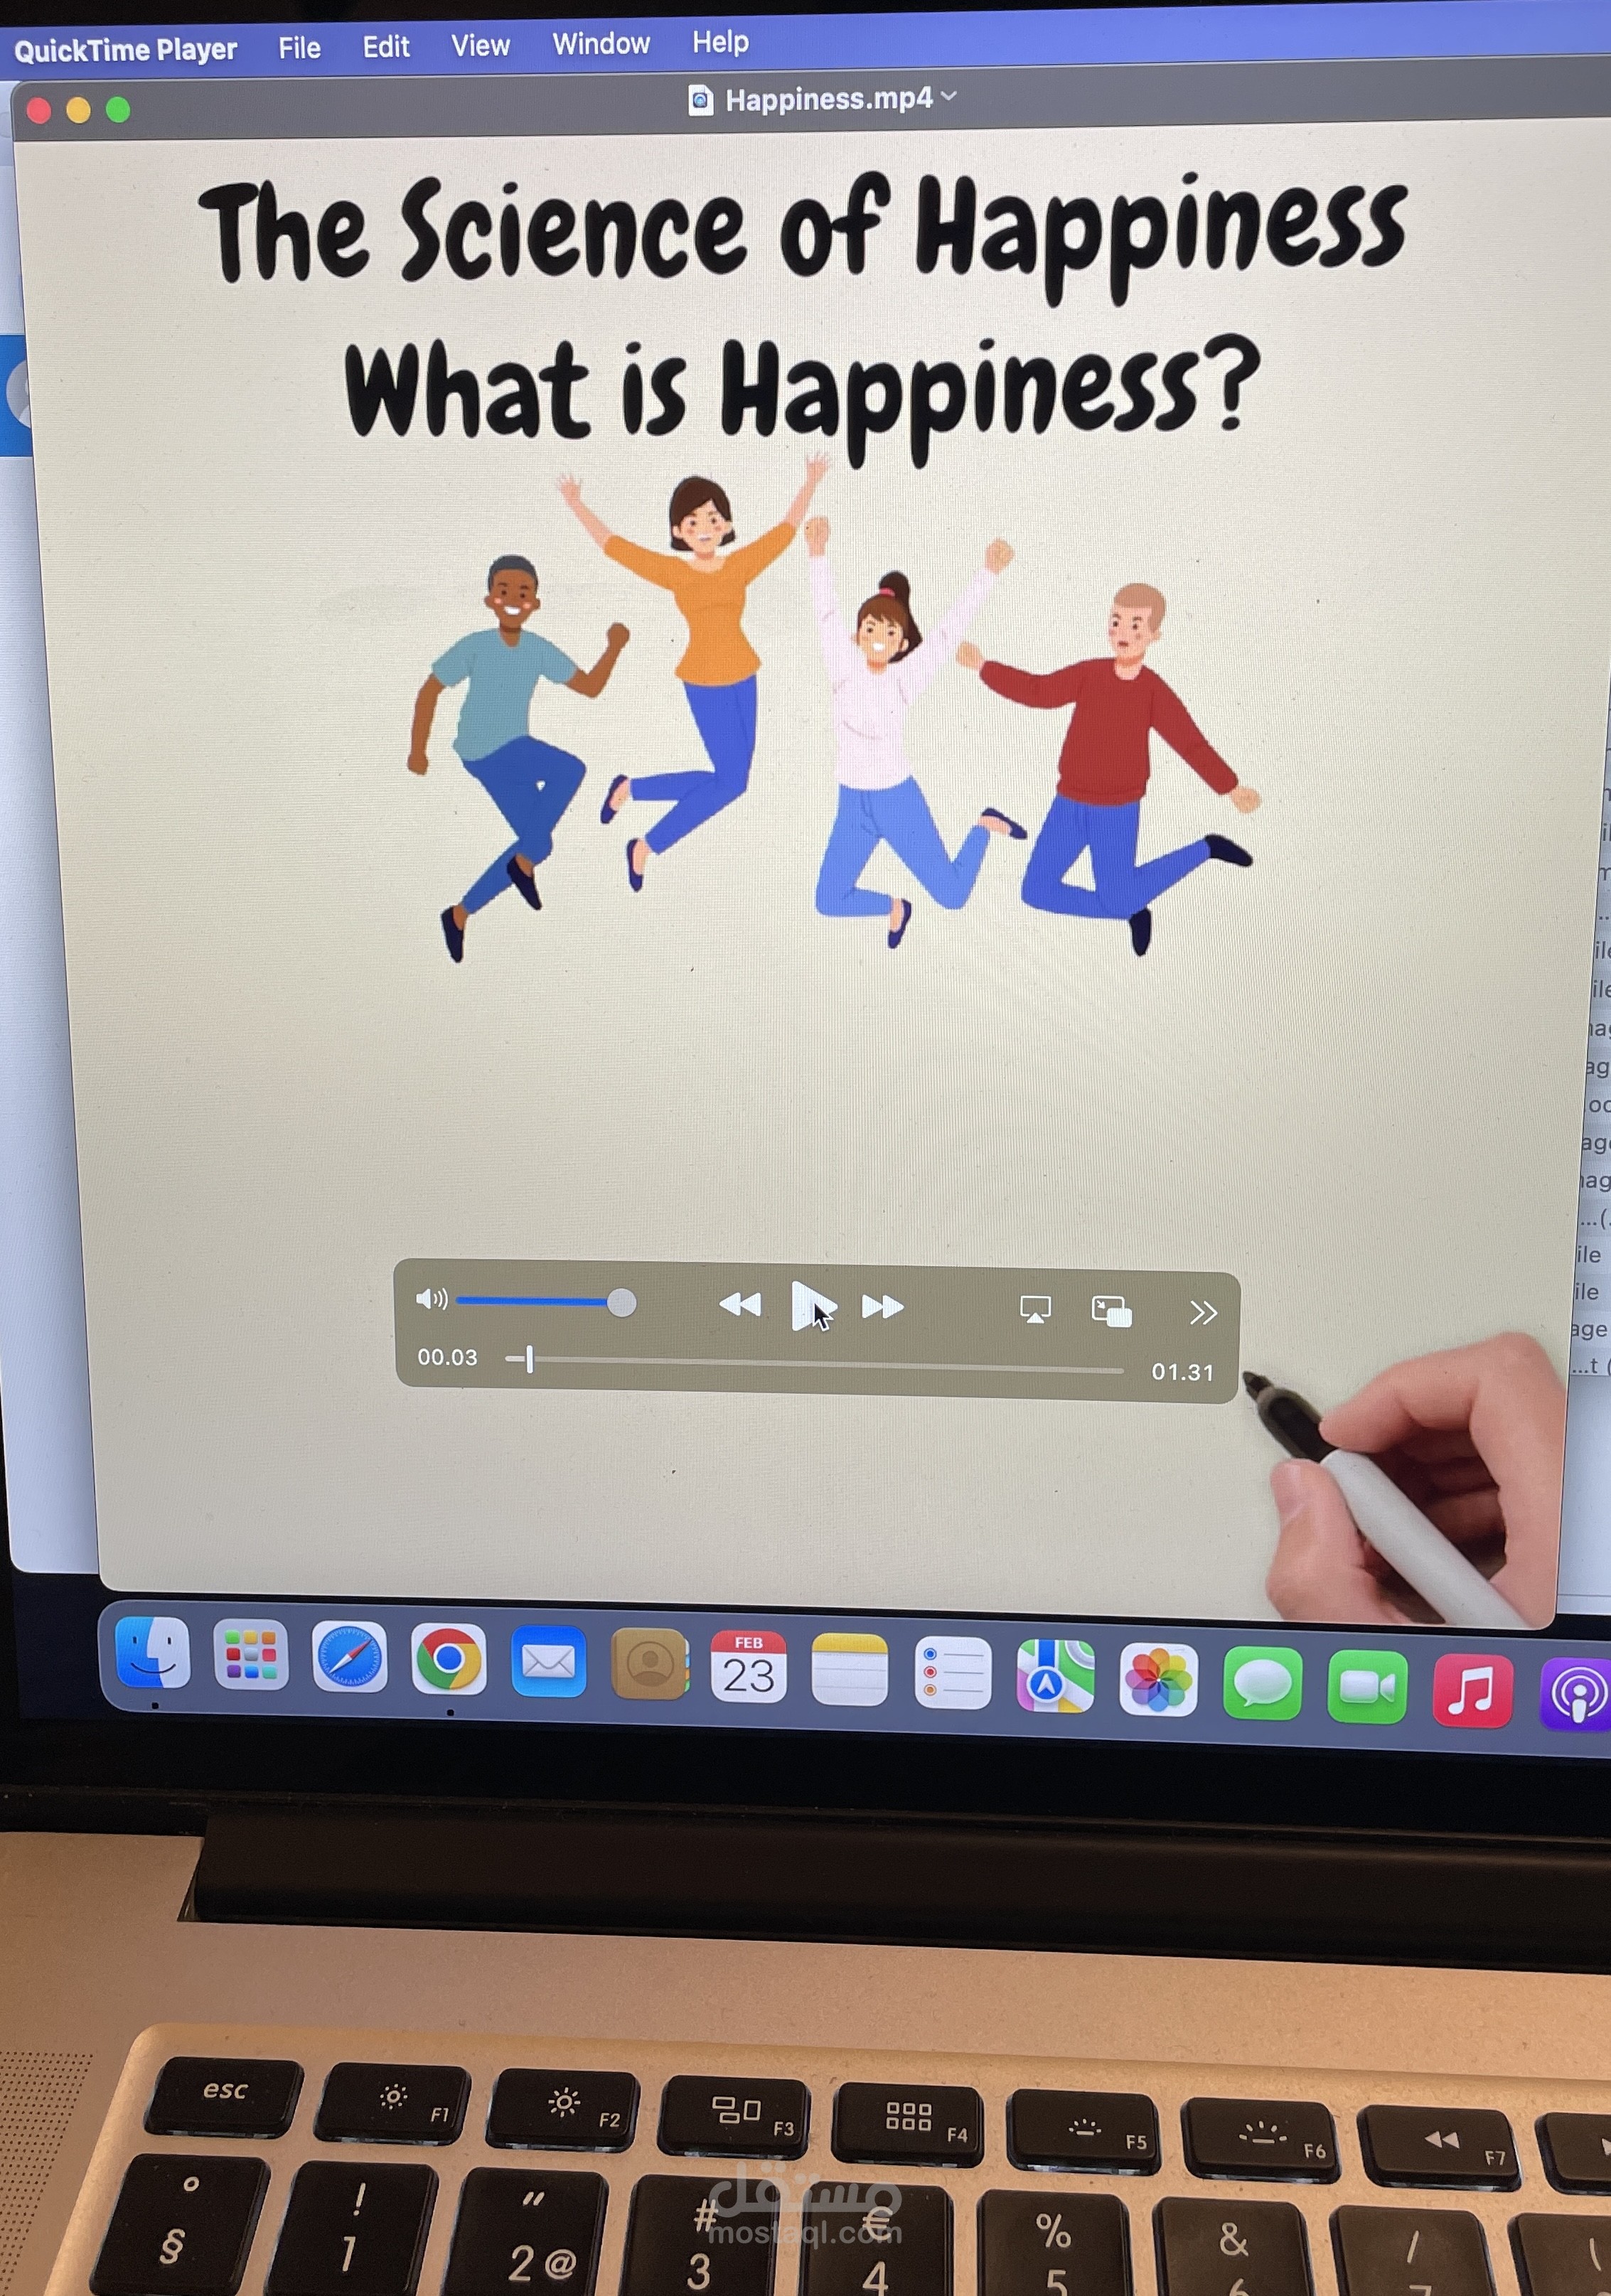Open the File menu
Image resolution: width=1611 pixels, height=2296 pixels.
click(x=299, y=47)
